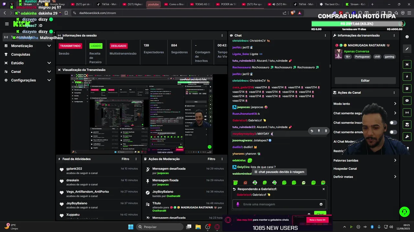The image size is (414, 232).
Task: Click the wrench tool icon in right sidebar
Action: tap(407, 137)
